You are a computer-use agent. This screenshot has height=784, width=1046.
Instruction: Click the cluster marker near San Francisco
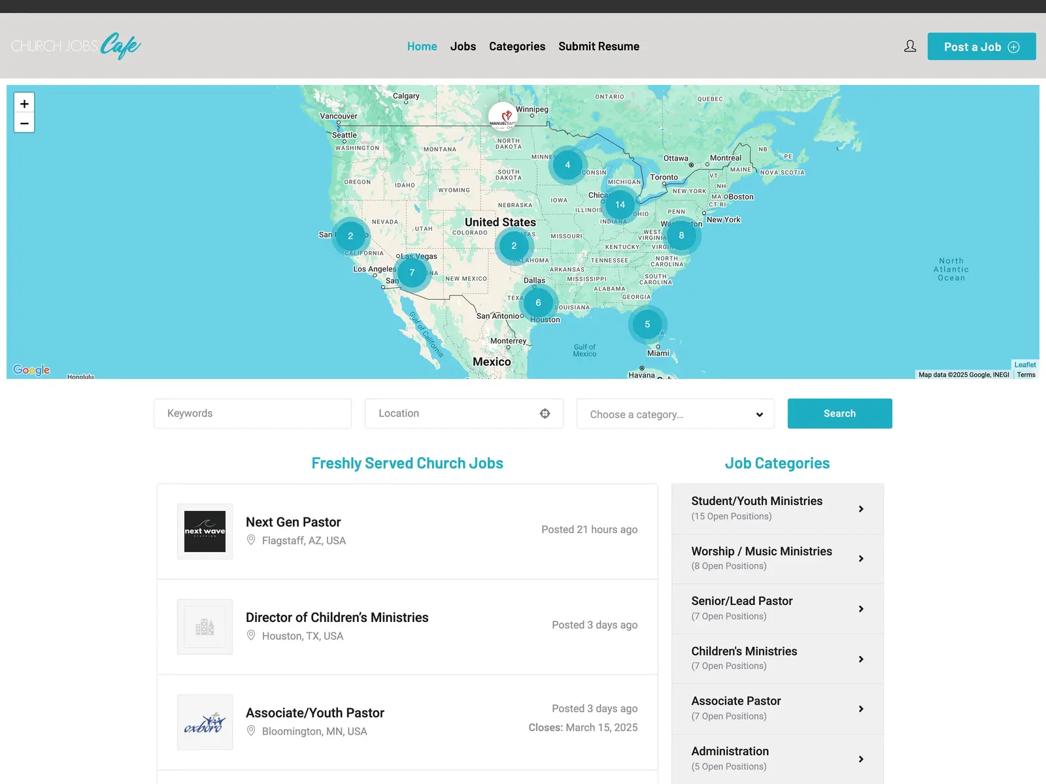(x=350, y=236)
